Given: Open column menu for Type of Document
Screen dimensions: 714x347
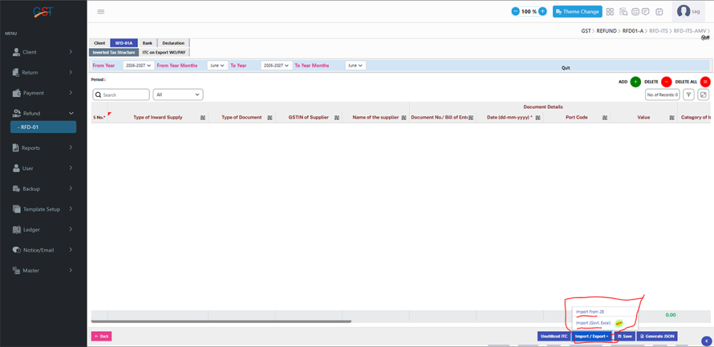Looking at the screenshot, I should click(x=270, y=117).
